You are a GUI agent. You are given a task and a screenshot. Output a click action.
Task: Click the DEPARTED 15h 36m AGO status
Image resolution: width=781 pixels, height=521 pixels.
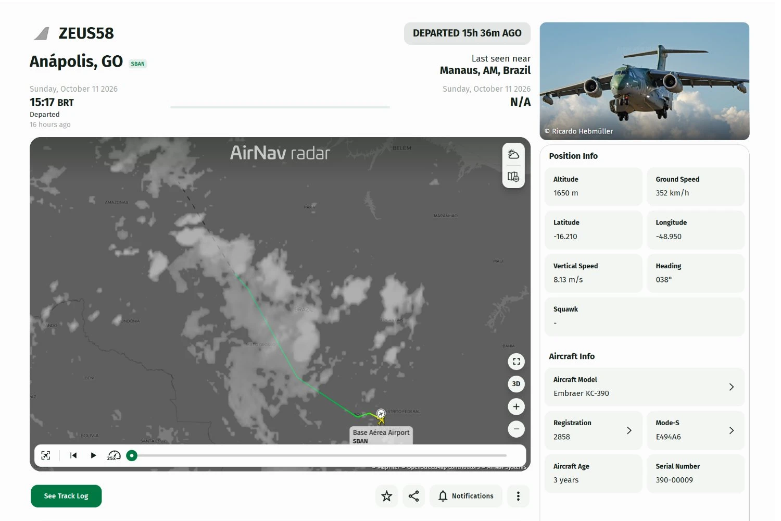pos(467,33)
